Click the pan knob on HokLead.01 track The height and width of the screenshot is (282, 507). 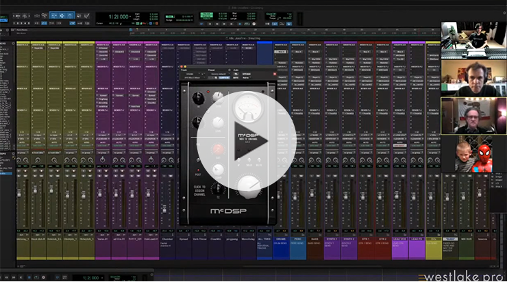[151, 159]
